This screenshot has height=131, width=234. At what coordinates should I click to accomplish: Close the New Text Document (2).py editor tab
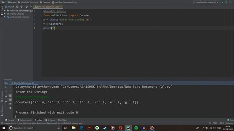click(x=61, y=7)
